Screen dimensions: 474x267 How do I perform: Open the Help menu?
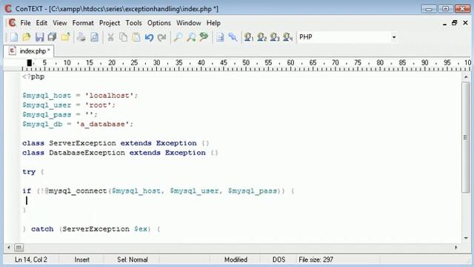[213, 23]
